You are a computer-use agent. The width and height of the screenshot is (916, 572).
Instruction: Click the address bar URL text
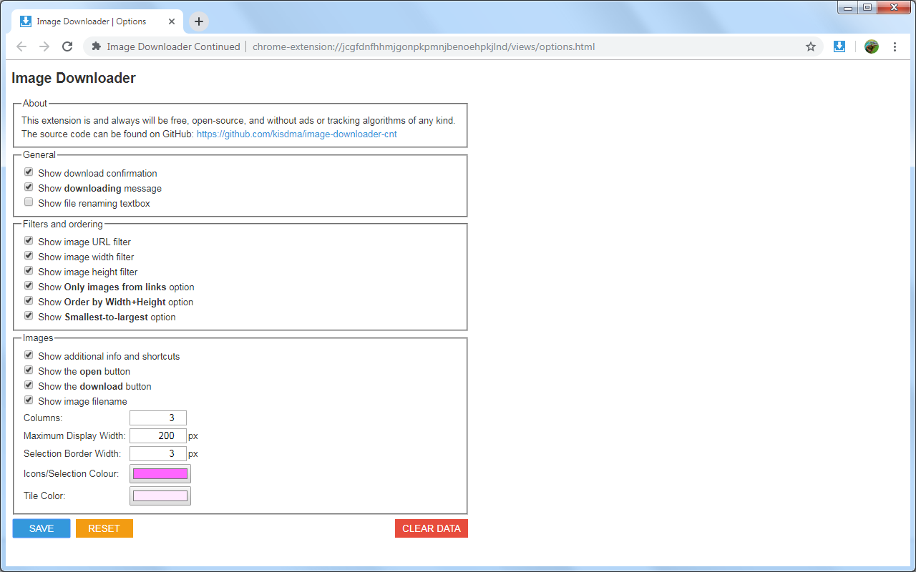pyautogui.click(x=424, y=46)
